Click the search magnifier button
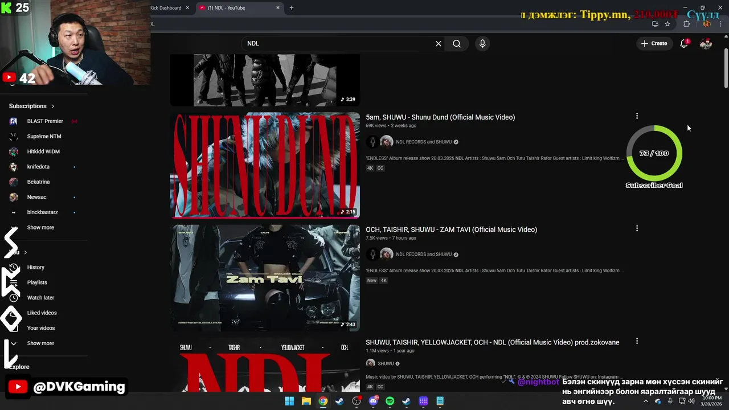This screenshot has height=410, width=729. (x=457, y=43)
